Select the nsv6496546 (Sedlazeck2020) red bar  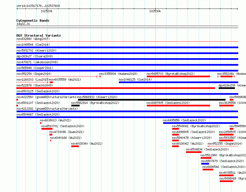[x=208, y=170]
